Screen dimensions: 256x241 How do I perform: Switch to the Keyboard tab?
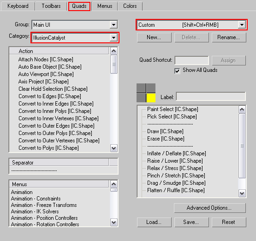coord(18,6)
